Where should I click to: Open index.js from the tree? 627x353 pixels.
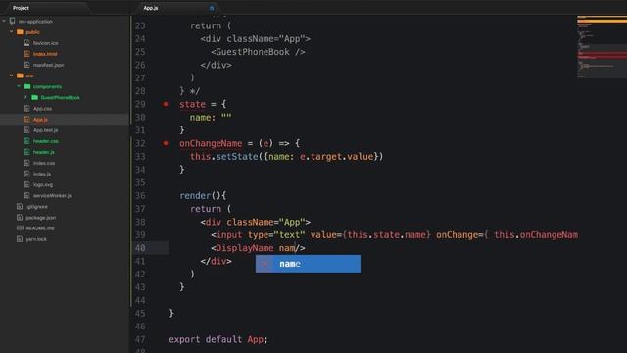42,174
